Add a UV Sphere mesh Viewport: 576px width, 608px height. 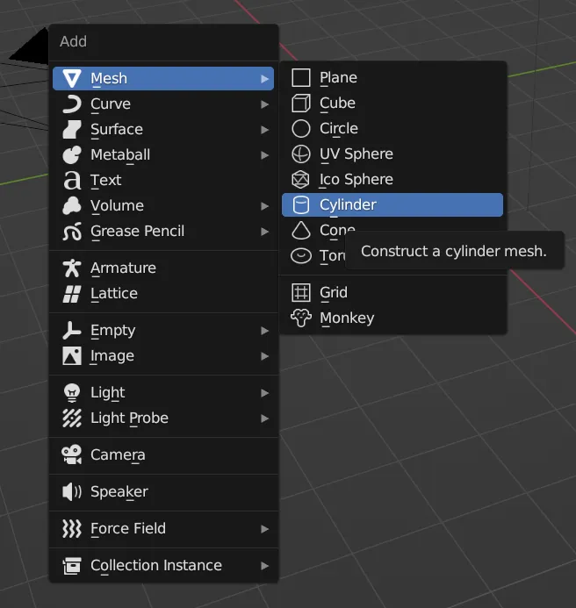[x=392, y=154]
